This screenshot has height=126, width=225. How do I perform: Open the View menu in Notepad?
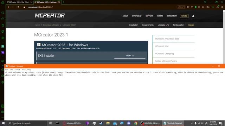click(x=24, y=70)
